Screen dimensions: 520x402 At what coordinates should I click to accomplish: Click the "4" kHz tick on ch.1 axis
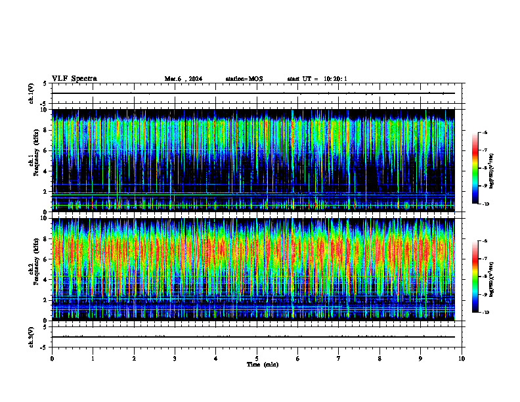(x=46, y=171)
